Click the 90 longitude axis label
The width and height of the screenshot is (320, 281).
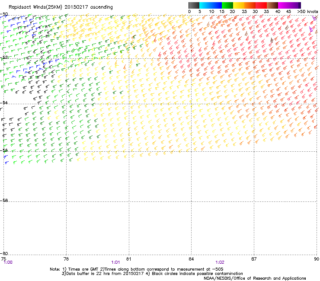coord(317,259)
